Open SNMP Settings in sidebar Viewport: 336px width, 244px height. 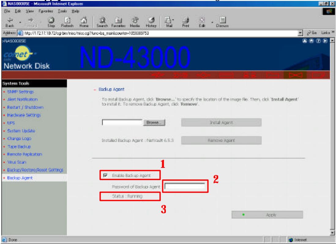pos(21,92)
